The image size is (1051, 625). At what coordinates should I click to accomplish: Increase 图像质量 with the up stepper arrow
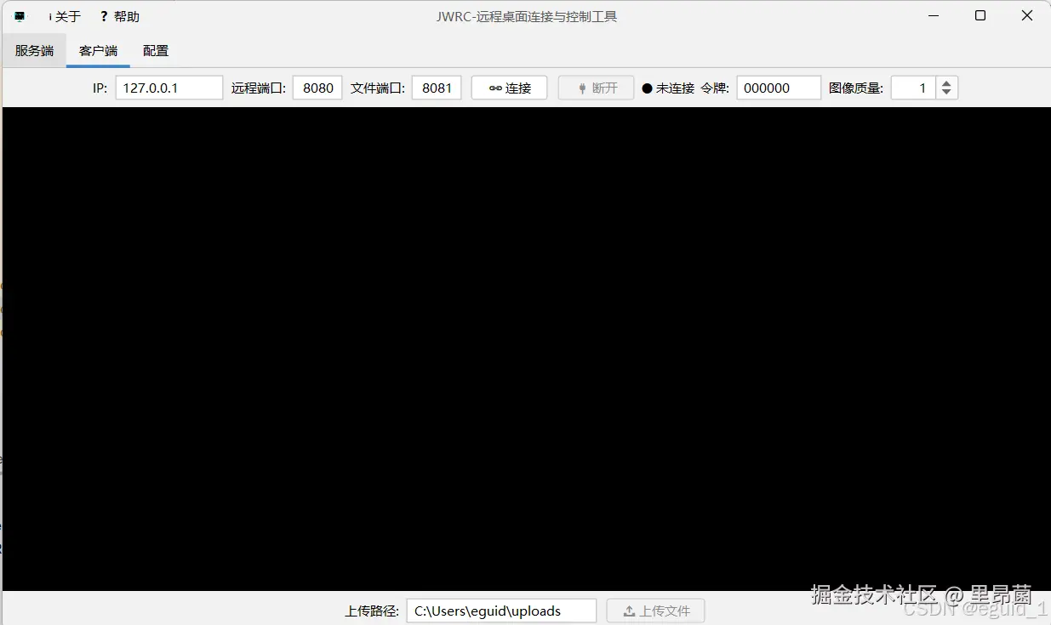coord(946,82)
